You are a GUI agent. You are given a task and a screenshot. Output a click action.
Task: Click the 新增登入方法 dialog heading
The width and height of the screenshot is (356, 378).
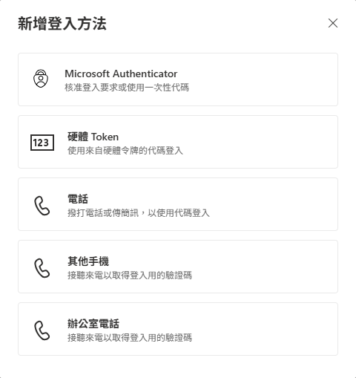tap(62, 24)
